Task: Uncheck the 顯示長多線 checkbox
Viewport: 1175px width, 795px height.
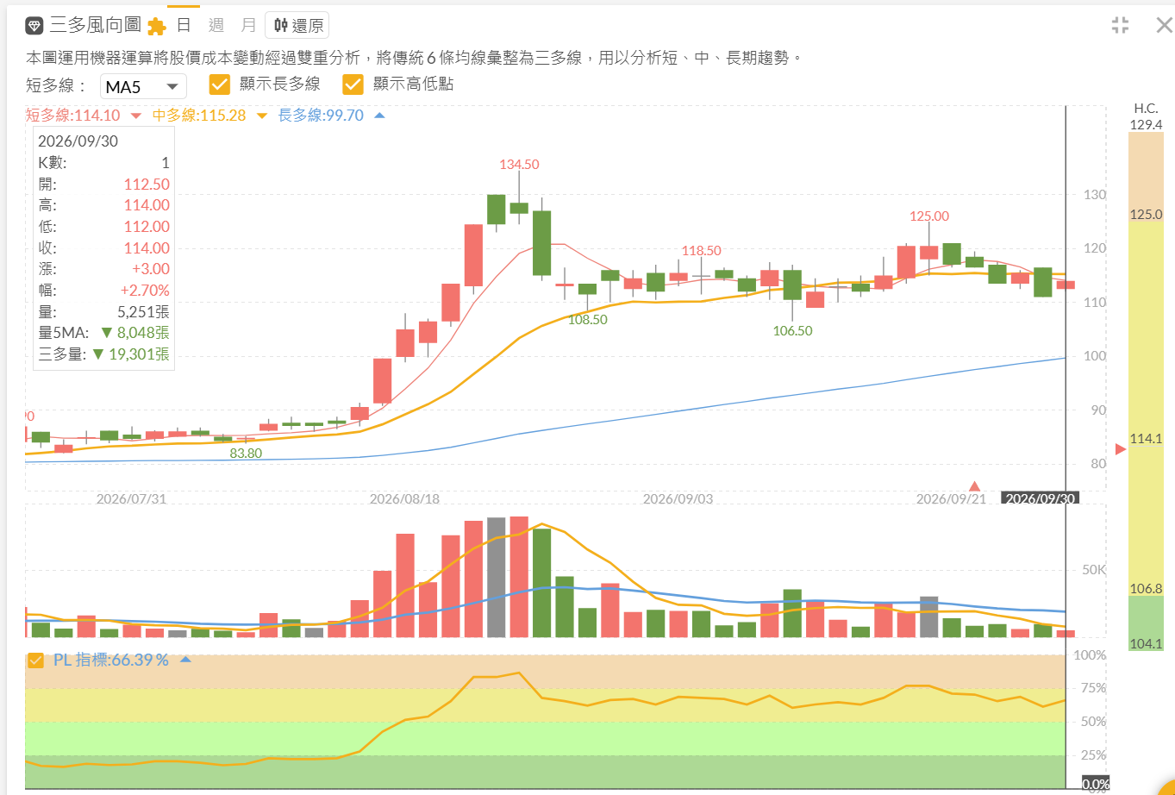Action: point(220,85)
